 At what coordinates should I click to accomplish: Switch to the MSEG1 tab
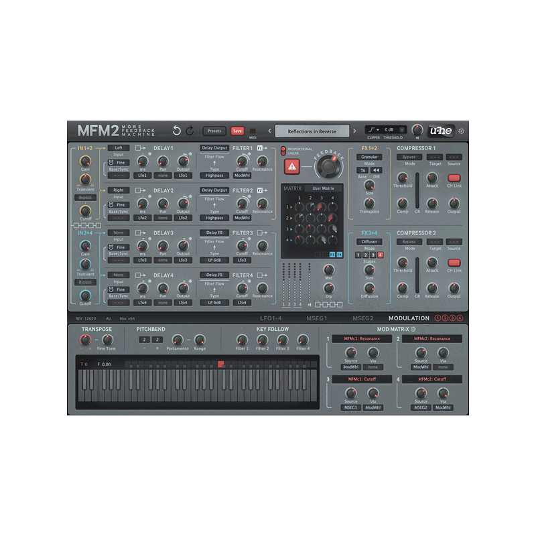tap(316, 318)
